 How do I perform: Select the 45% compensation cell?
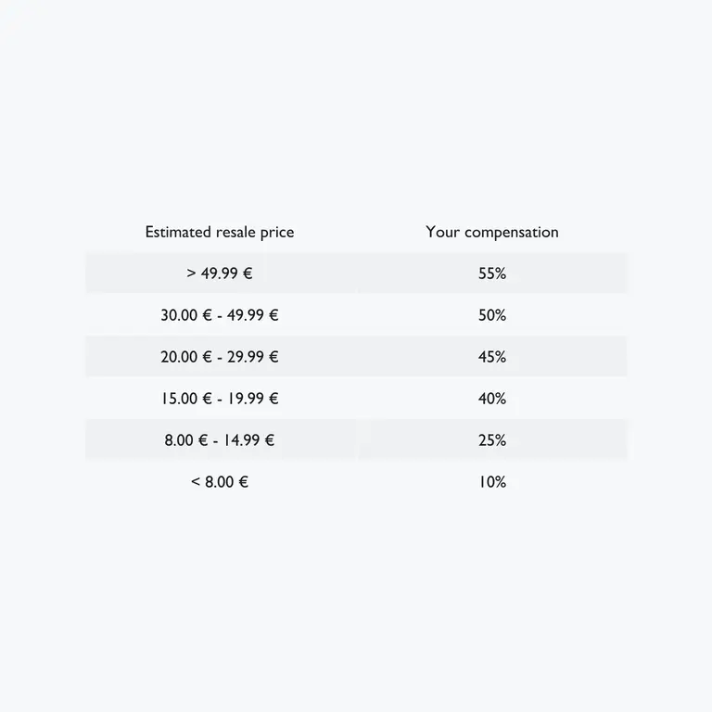pos(492,357)
